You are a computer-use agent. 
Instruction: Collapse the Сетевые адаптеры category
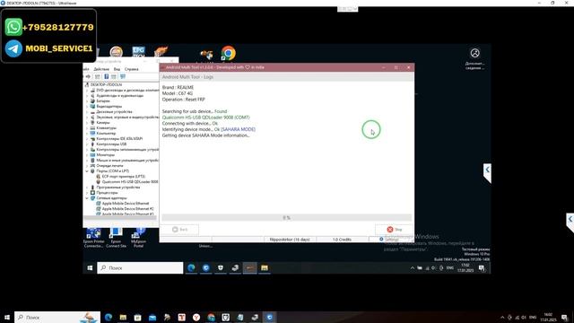[87, 197]
